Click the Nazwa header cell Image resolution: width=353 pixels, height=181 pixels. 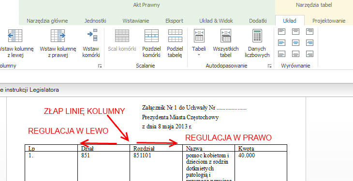209,148
